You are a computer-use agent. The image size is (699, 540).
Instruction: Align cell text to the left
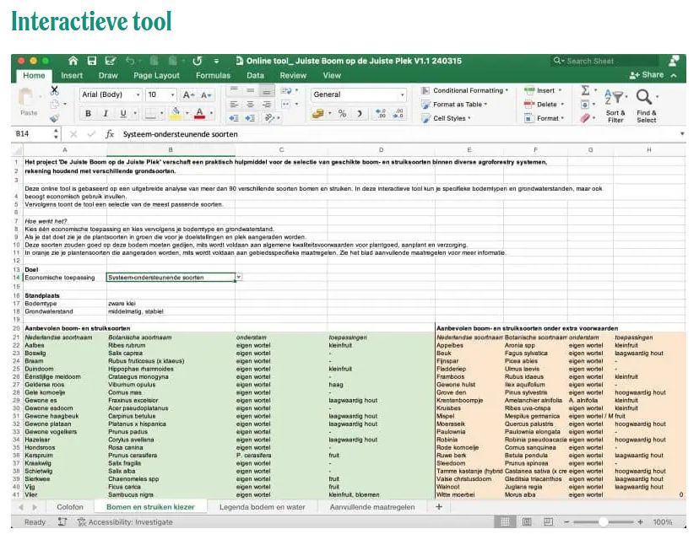[x=234, y=105]
